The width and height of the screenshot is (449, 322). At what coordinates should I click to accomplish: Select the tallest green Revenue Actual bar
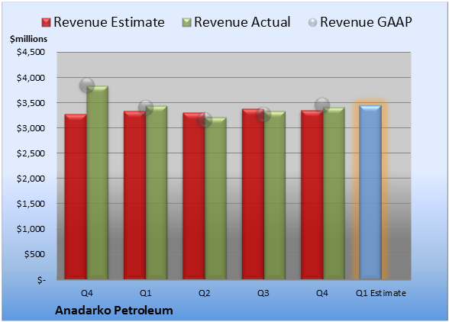click(98, 182)
